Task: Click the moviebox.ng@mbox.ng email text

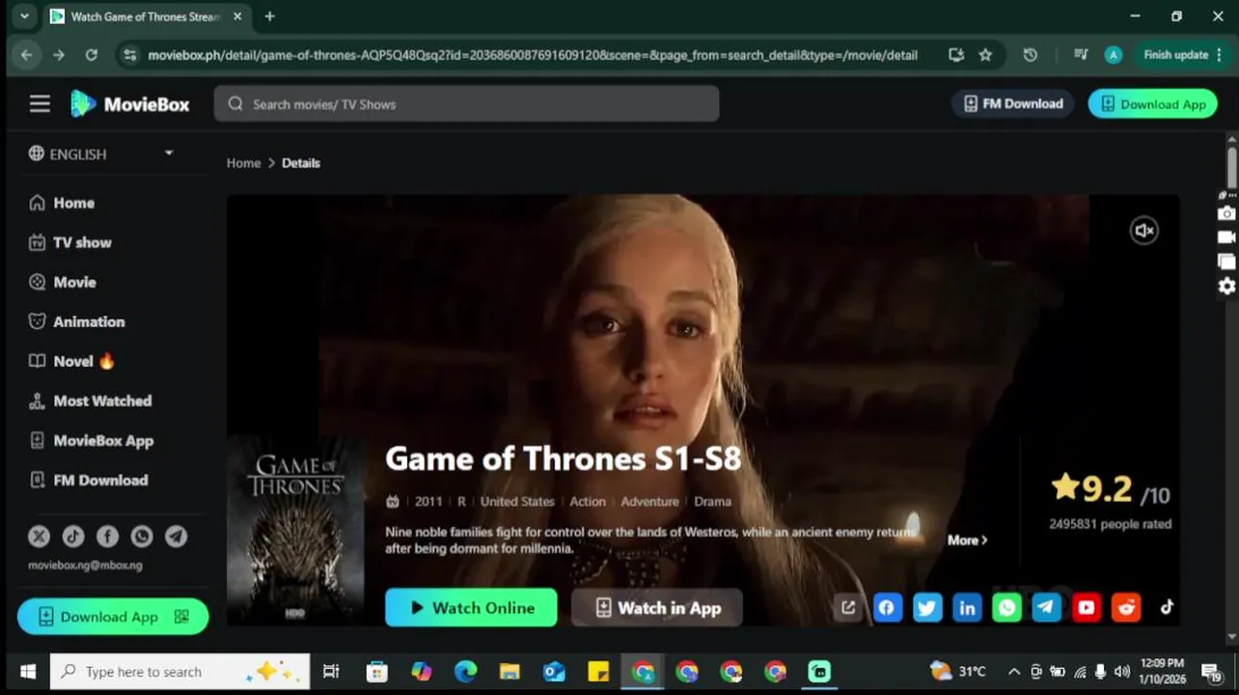Action: (x=85, y=565)
